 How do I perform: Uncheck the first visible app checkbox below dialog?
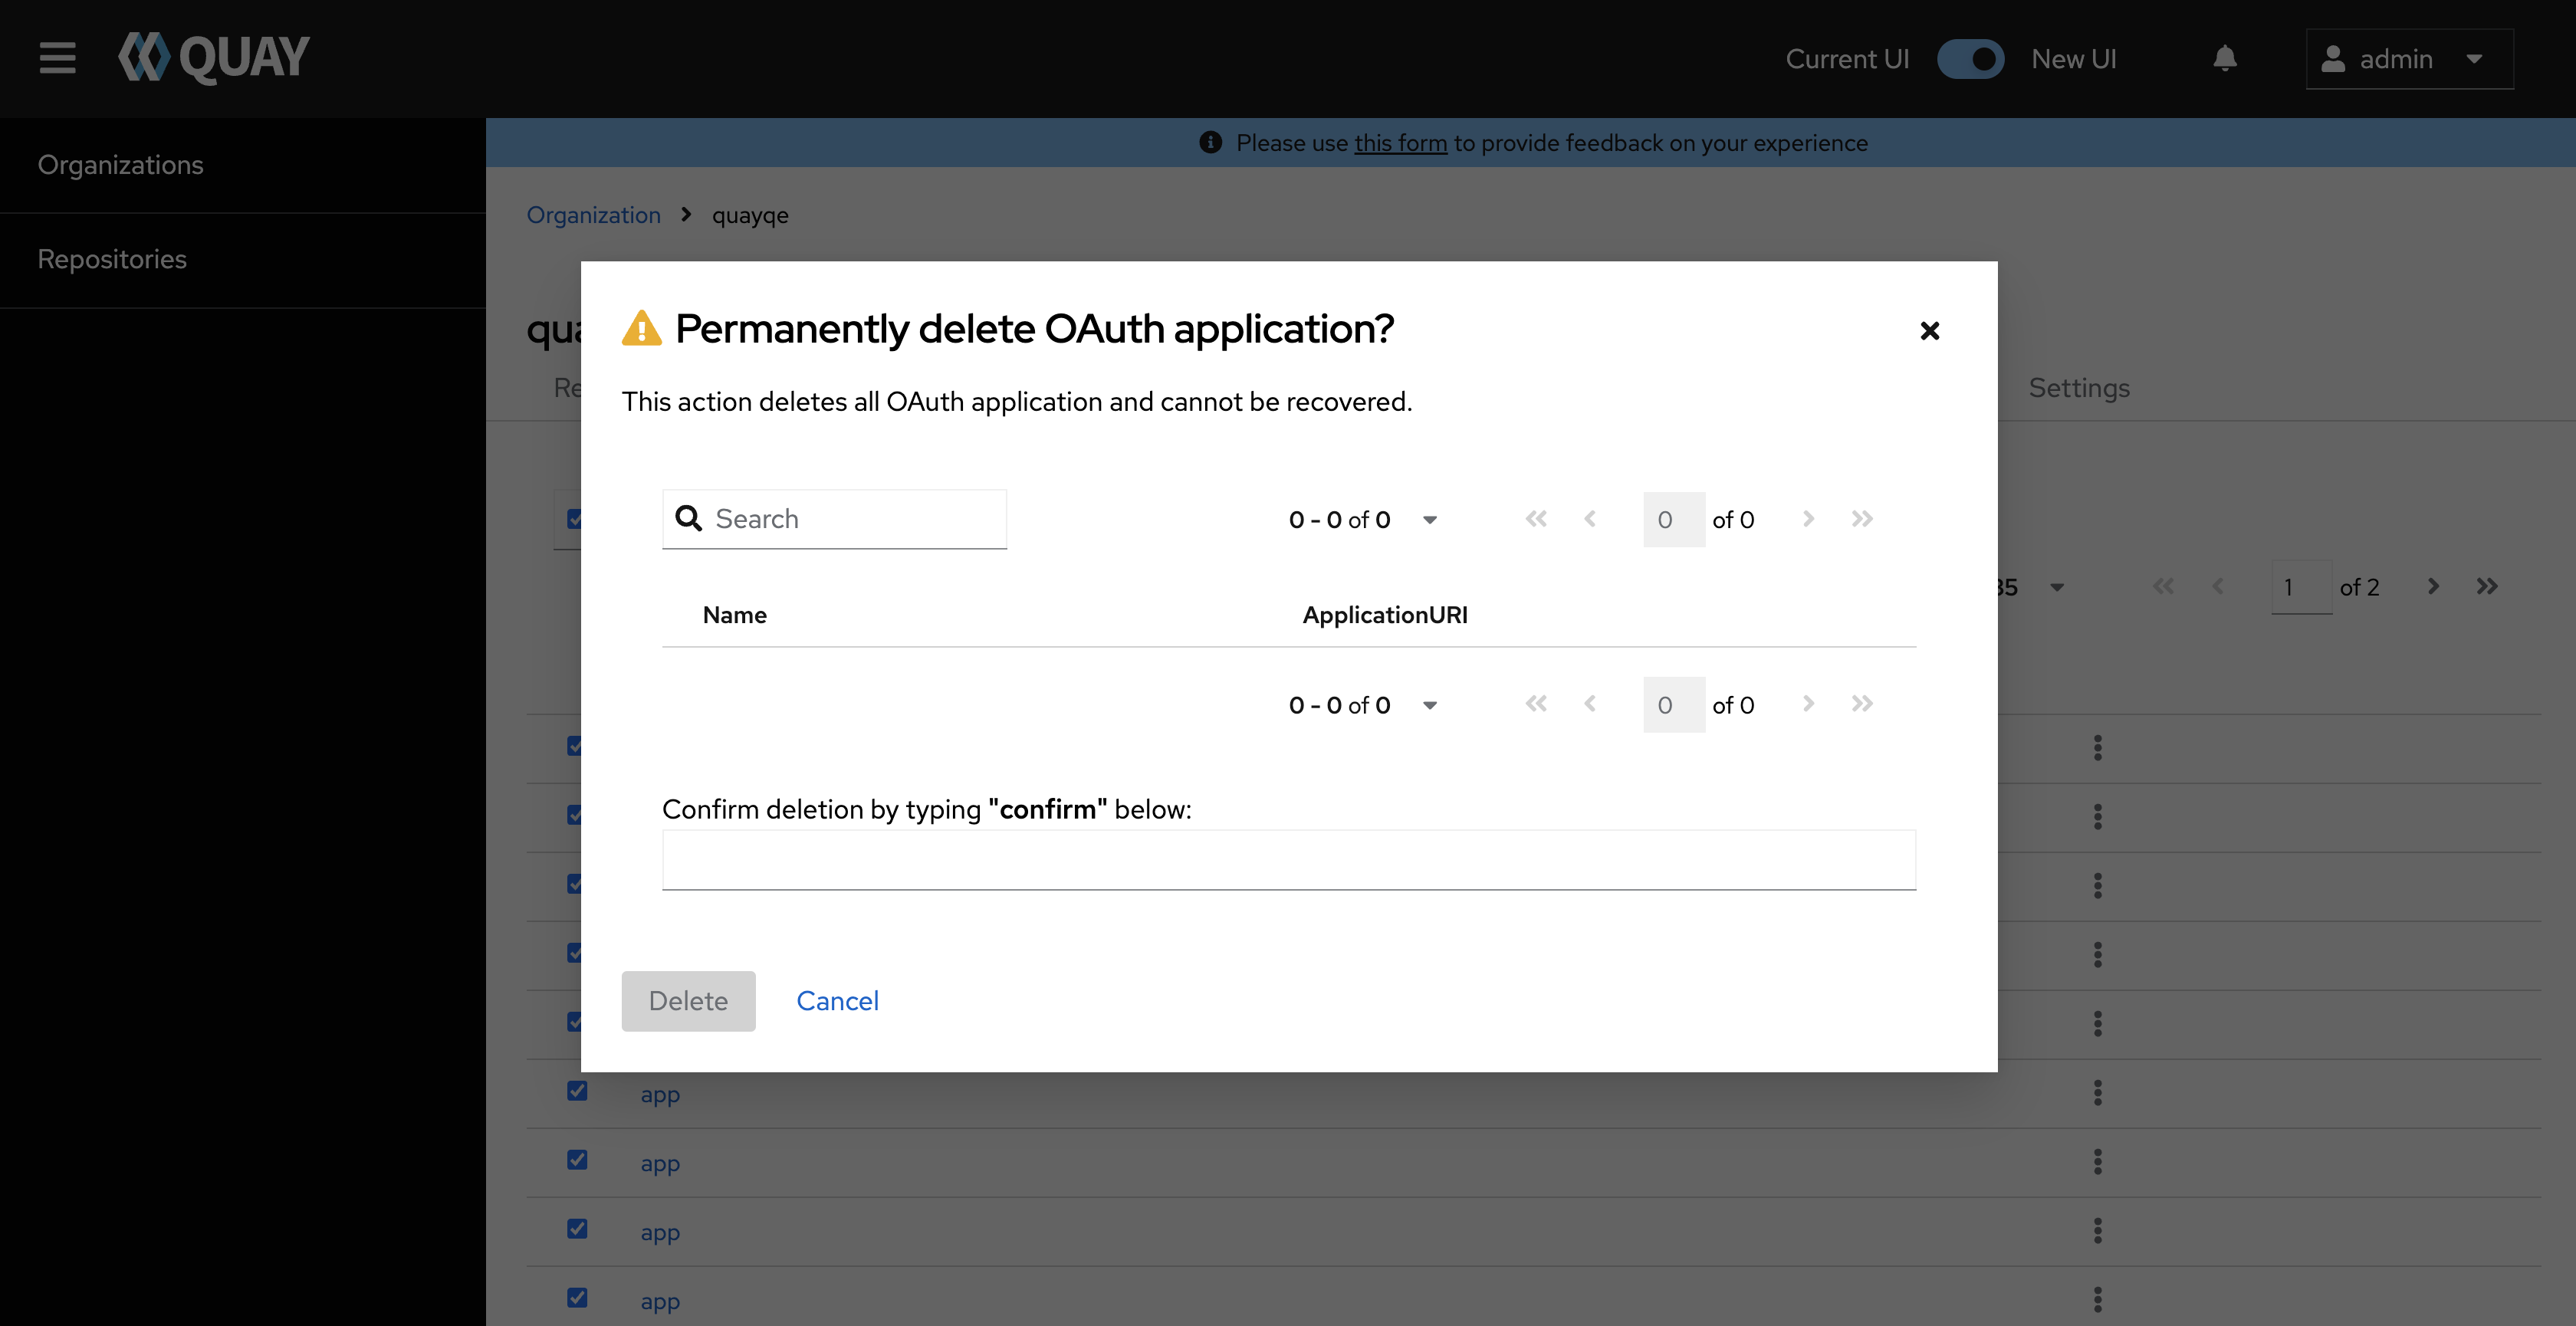[577, 1090]
